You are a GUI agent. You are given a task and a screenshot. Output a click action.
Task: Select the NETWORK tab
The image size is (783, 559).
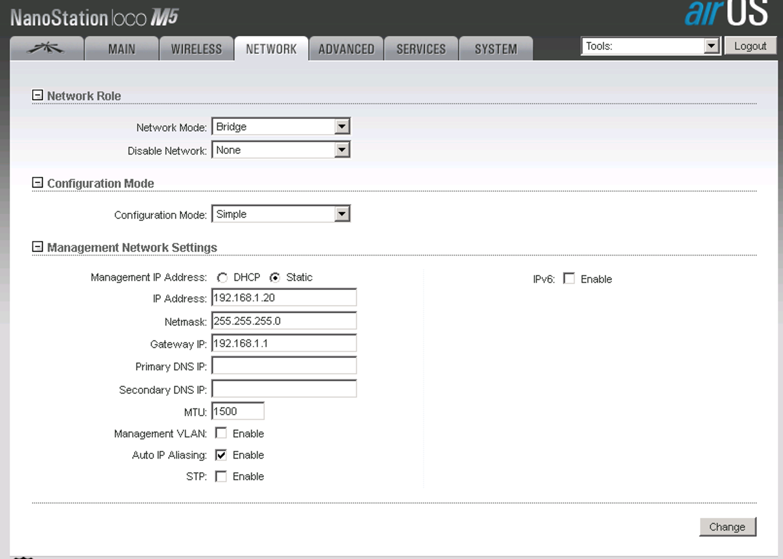(x=271, y=49)
